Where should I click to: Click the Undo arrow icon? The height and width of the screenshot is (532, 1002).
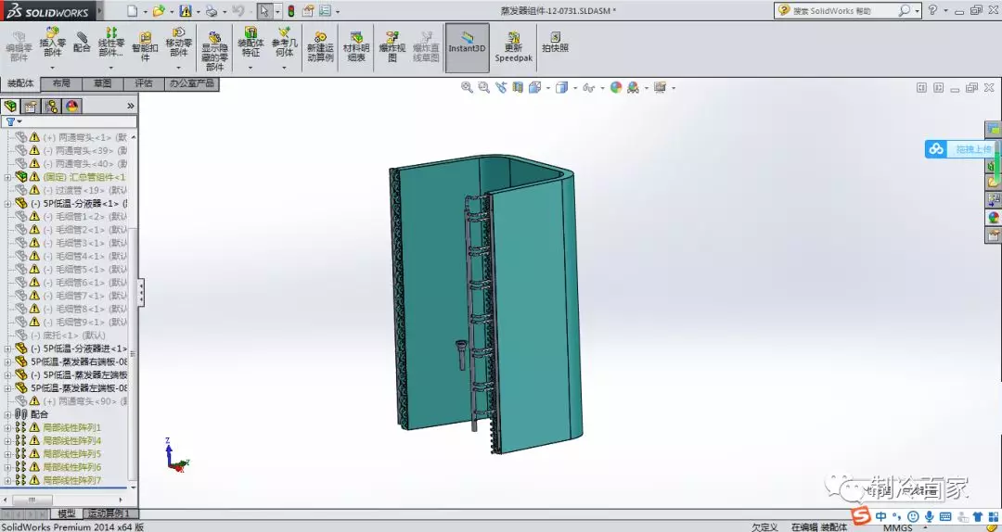238,11
